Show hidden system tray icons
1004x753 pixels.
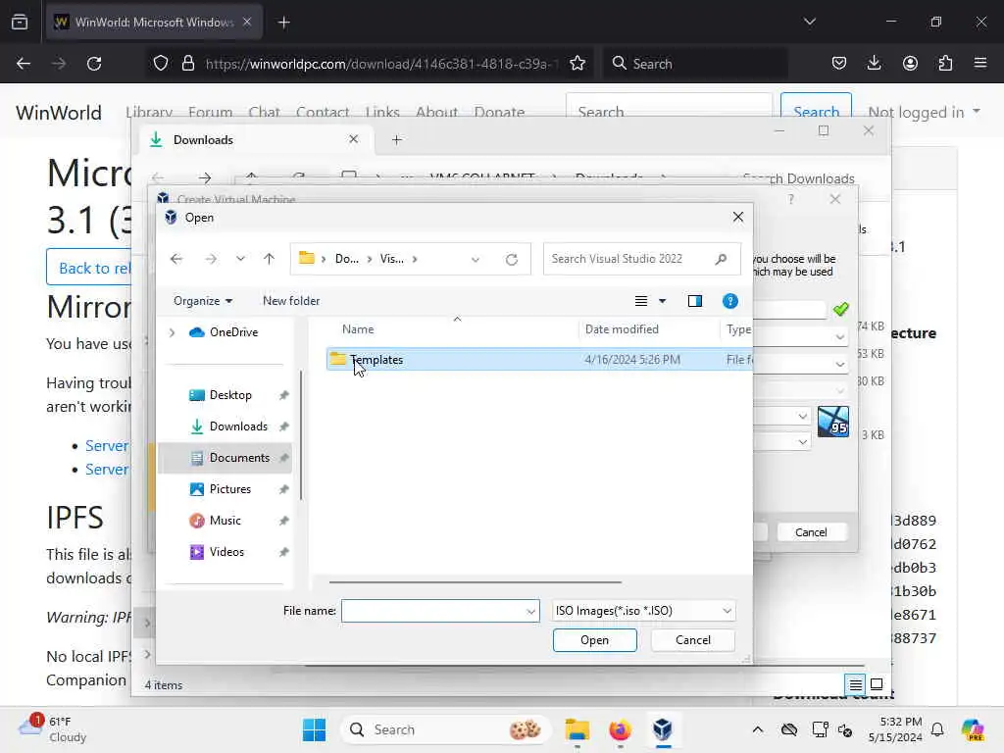758,729
